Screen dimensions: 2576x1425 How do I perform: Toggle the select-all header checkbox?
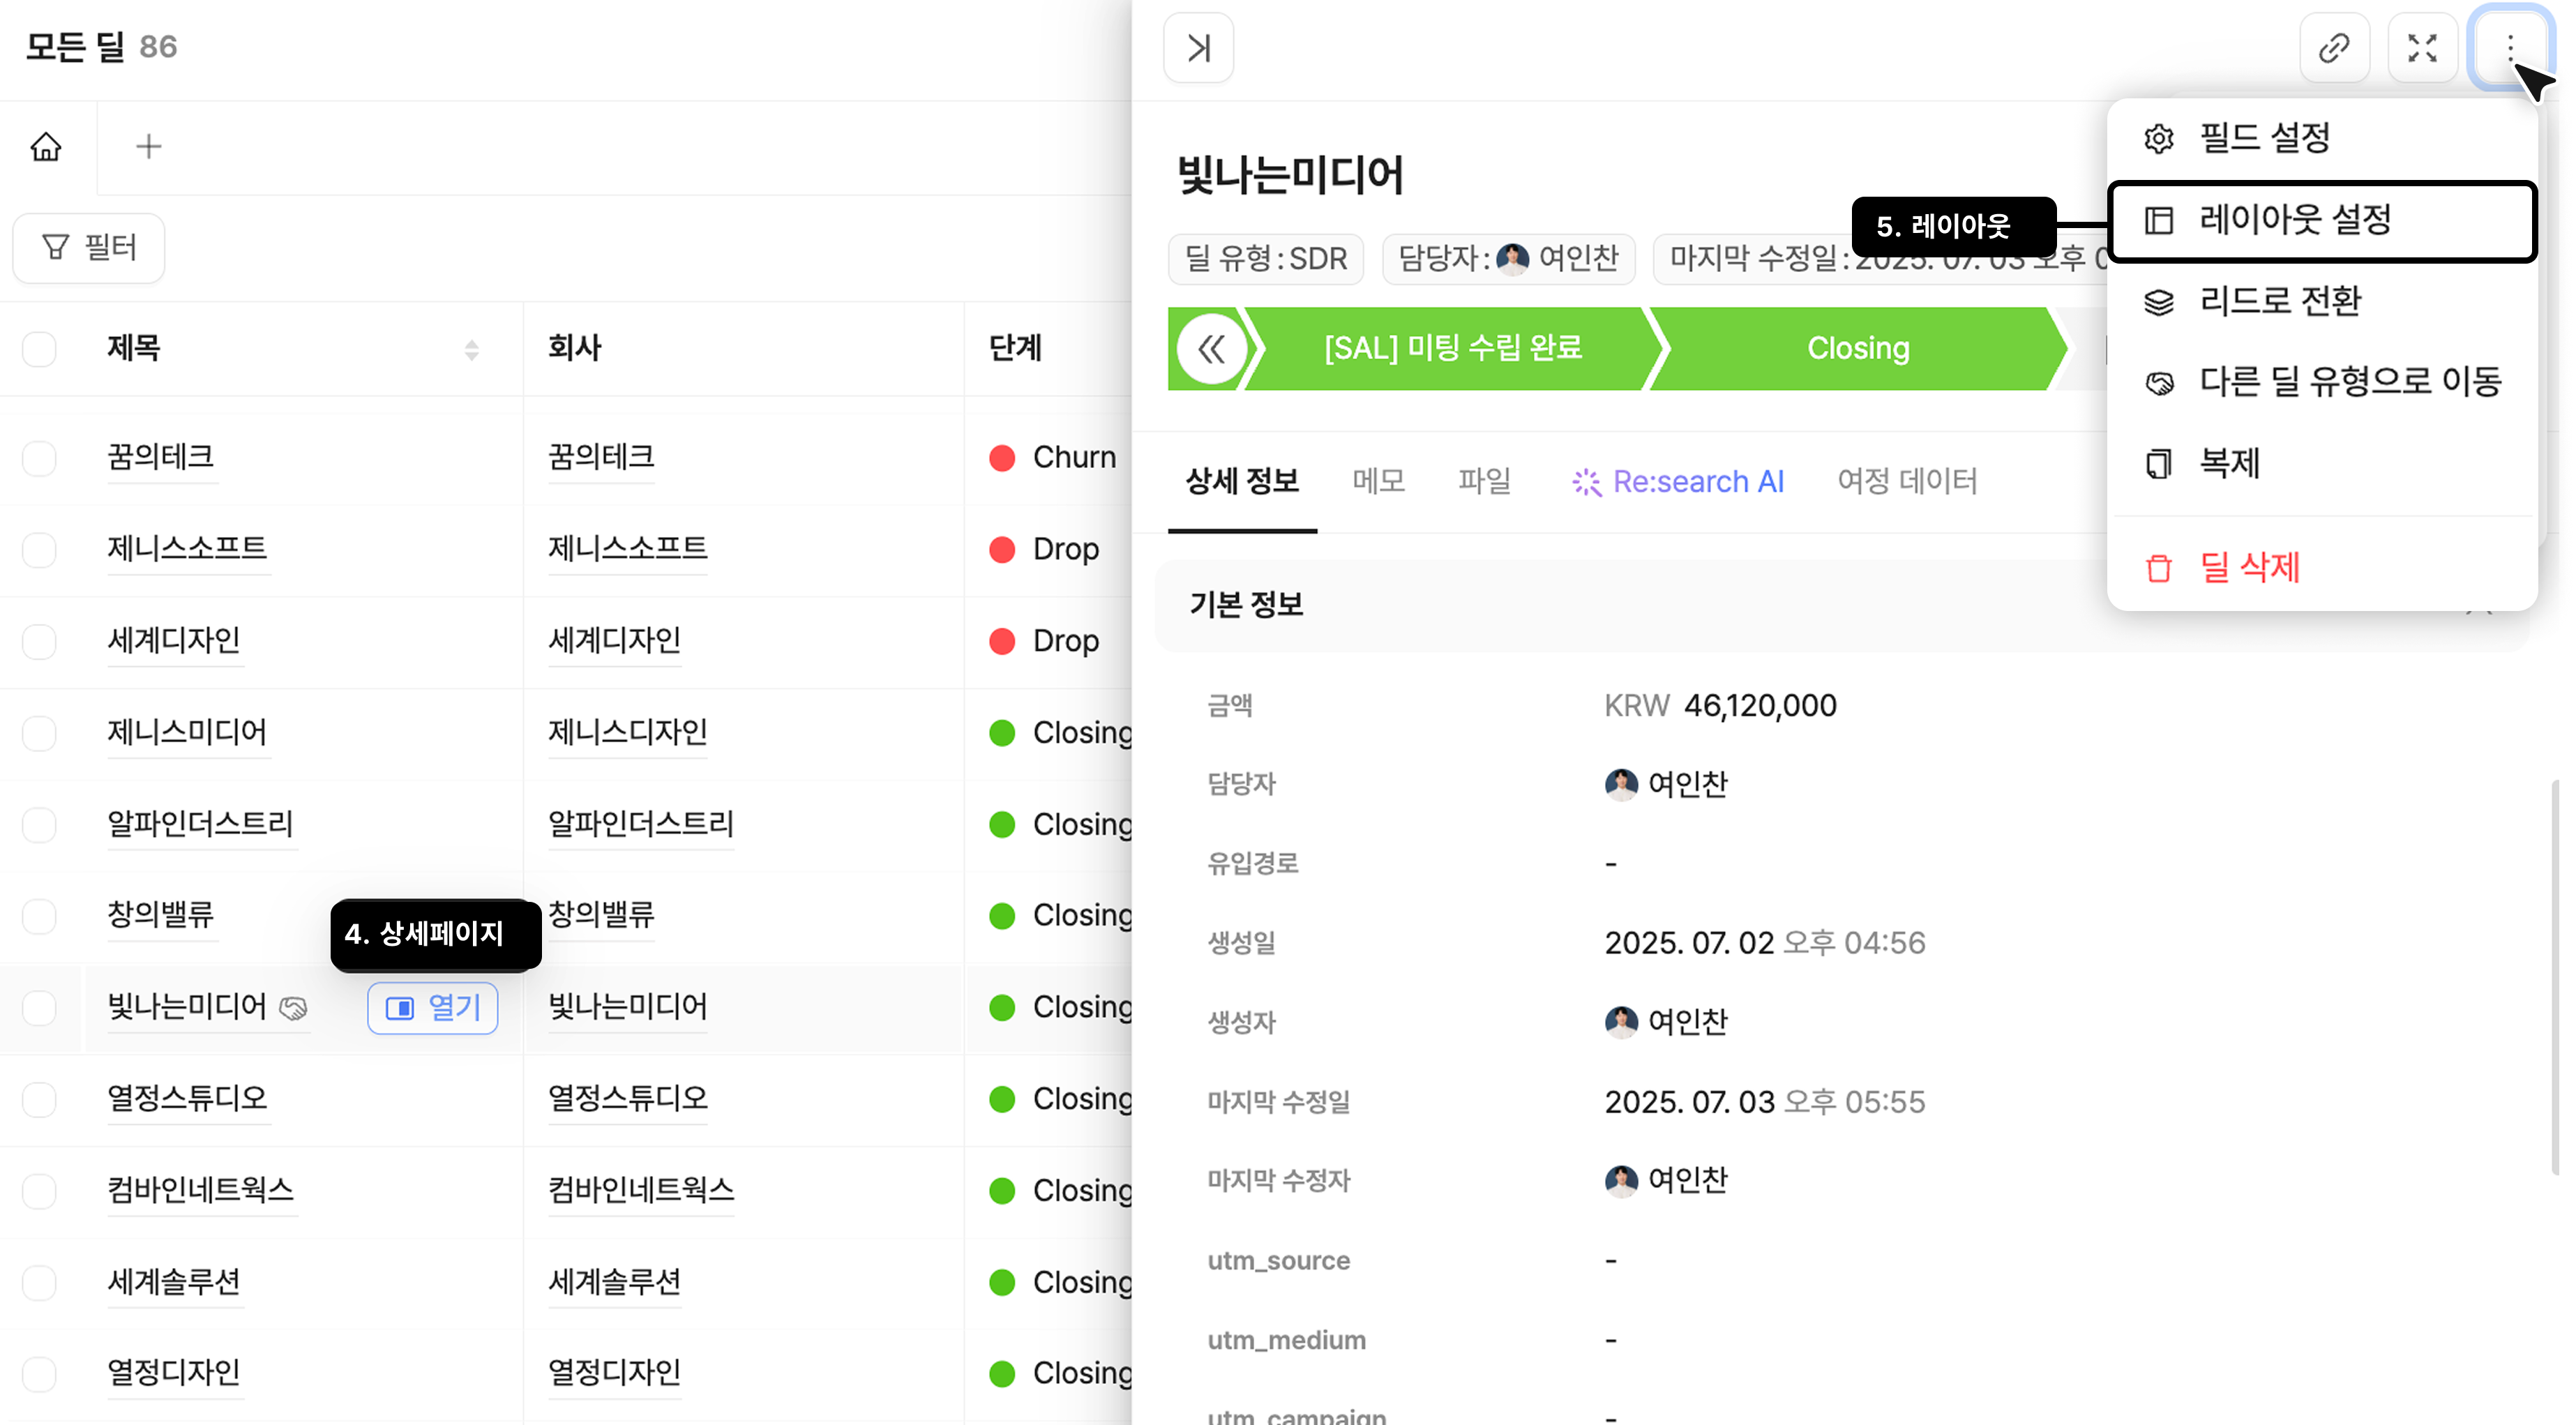[x=40, y=349]
